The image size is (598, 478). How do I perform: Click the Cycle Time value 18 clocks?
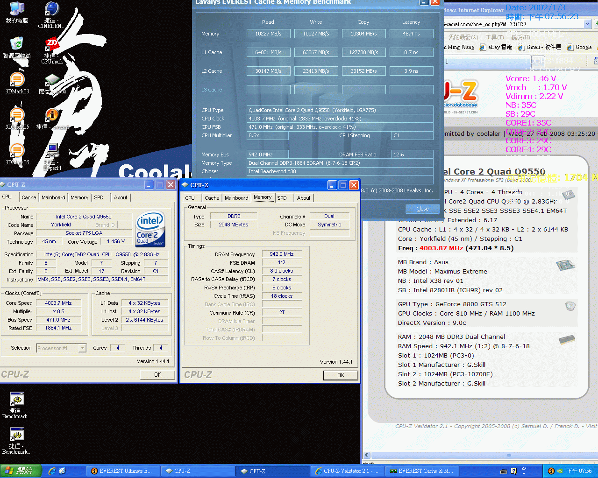[x=281, y=296]
